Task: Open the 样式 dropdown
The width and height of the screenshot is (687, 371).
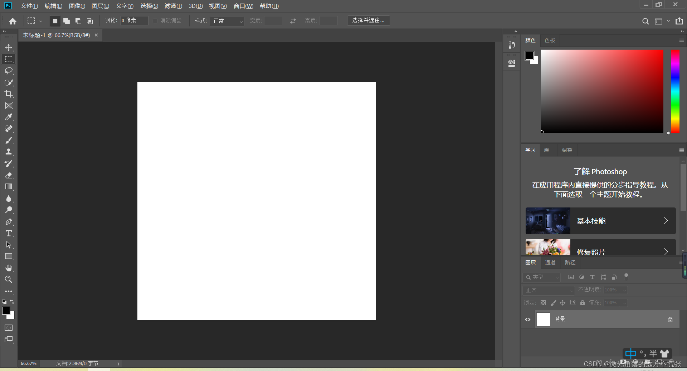Action: click(226, 21)
